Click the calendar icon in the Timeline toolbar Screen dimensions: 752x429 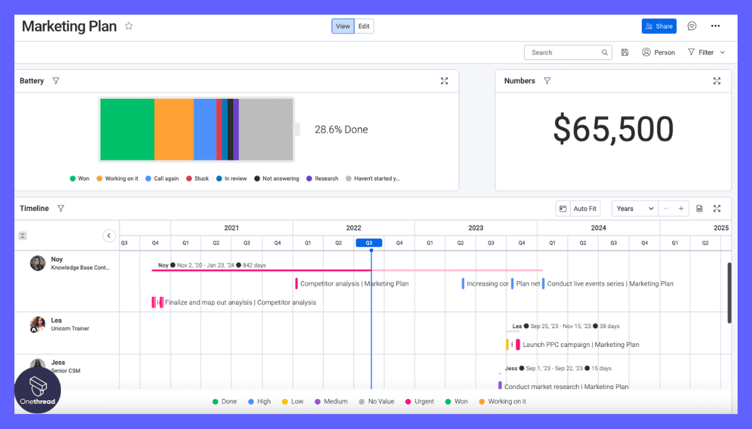(x=563, y=208)
